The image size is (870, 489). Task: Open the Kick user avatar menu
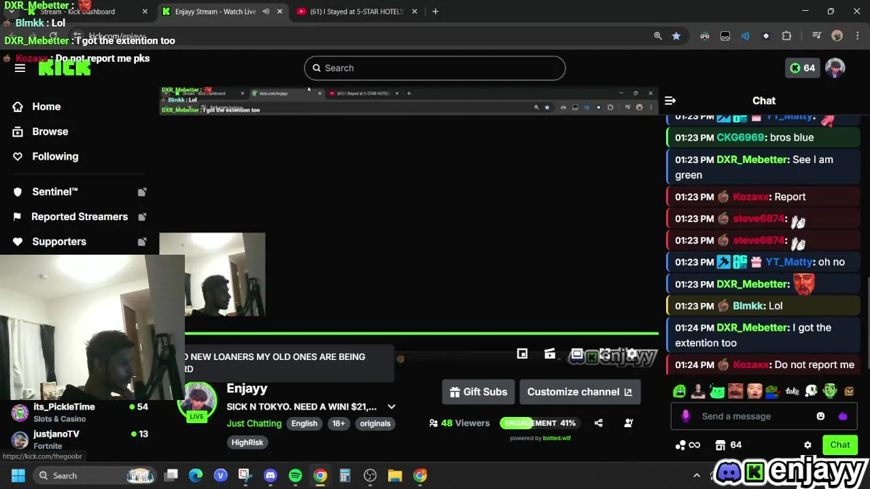click(x=835, y=68)
